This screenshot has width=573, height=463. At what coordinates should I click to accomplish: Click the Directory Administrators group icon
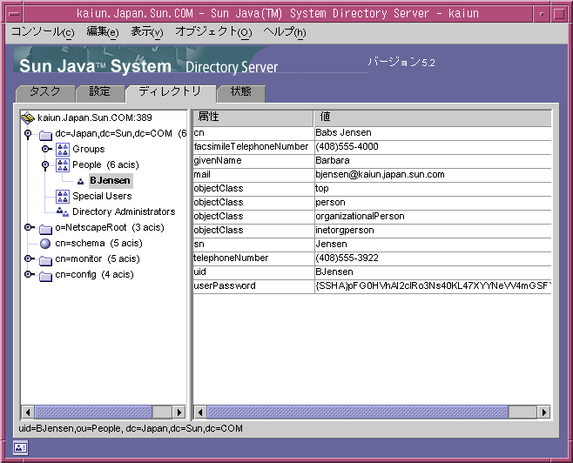[63, 211]
